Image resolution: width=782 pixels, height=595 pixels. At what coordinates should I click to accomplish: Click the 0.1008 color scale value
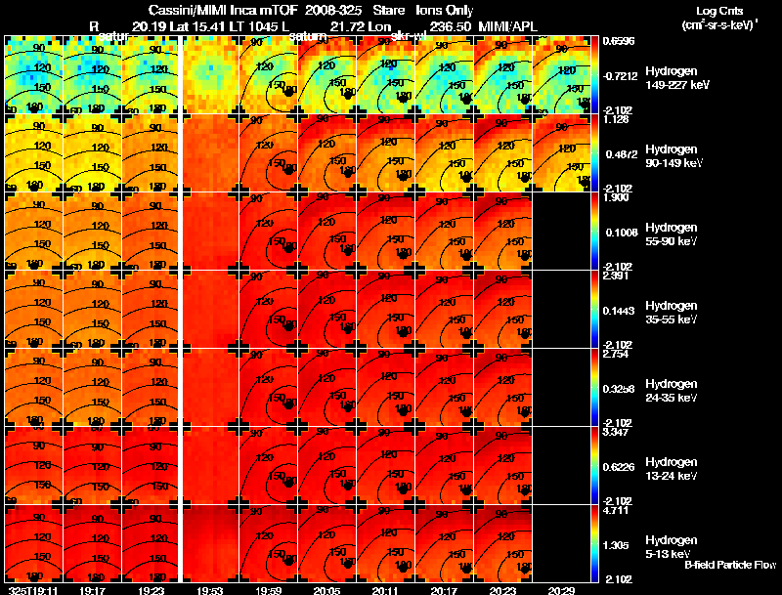622,233
